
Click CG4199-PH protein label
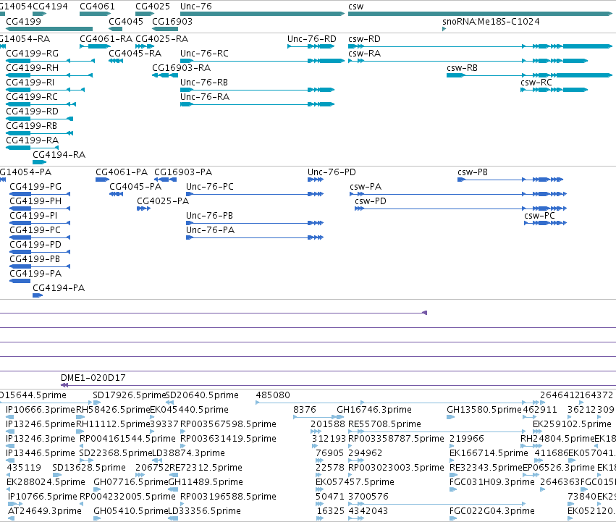[x=35, y=201]
